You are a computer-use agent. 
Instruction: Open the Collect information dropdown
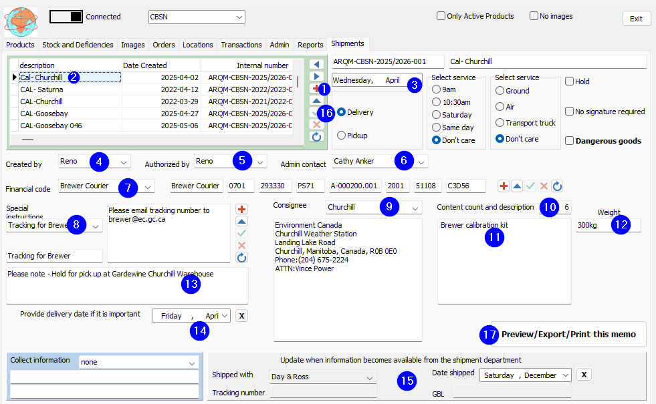(x=192, y=363)
